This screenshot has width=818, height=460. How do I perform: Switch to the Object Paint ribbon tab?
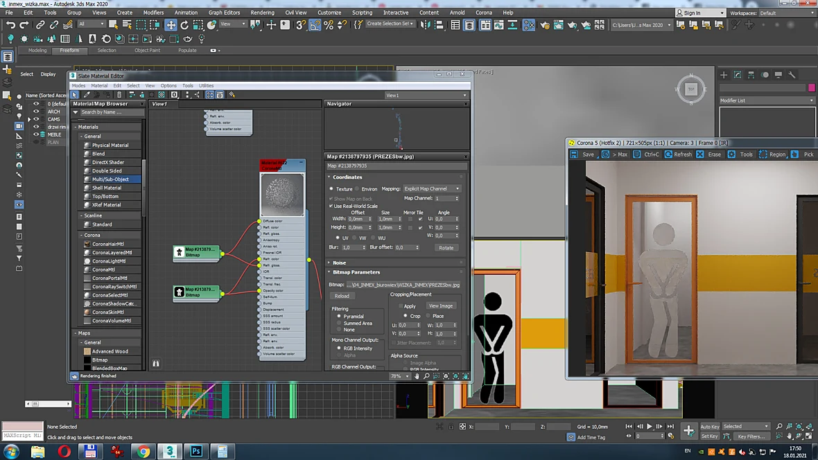(x=147, y=51)
